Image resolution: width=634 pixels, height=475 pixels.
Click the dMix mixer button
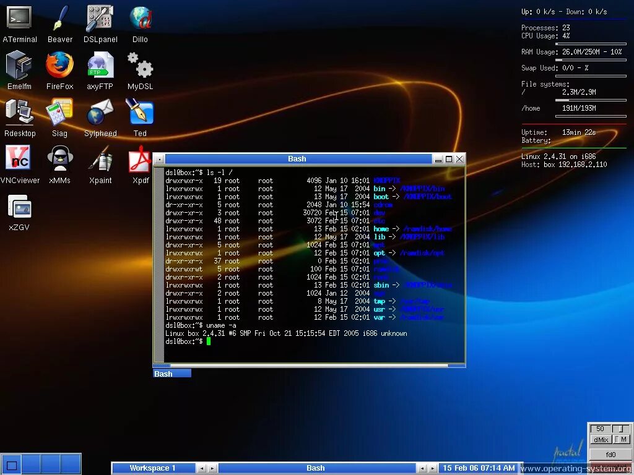pos(601,440)
